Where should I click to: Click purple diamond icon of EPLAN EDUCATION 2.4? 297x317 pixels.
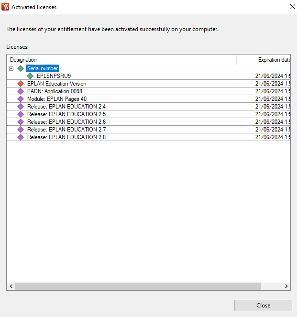coord(21,107)
